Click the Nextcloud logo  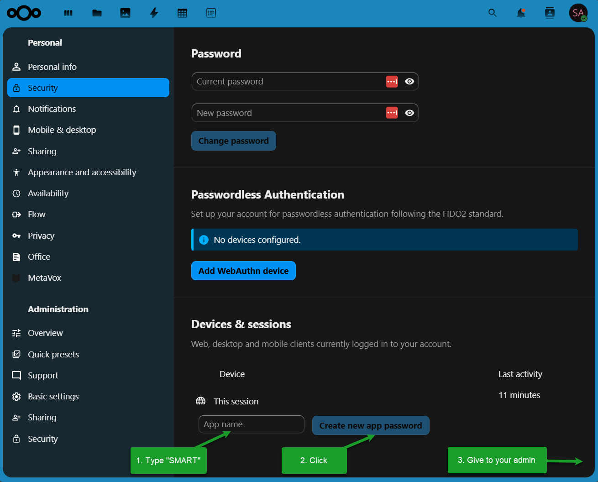pyautogui.click(x=24, y=13)
